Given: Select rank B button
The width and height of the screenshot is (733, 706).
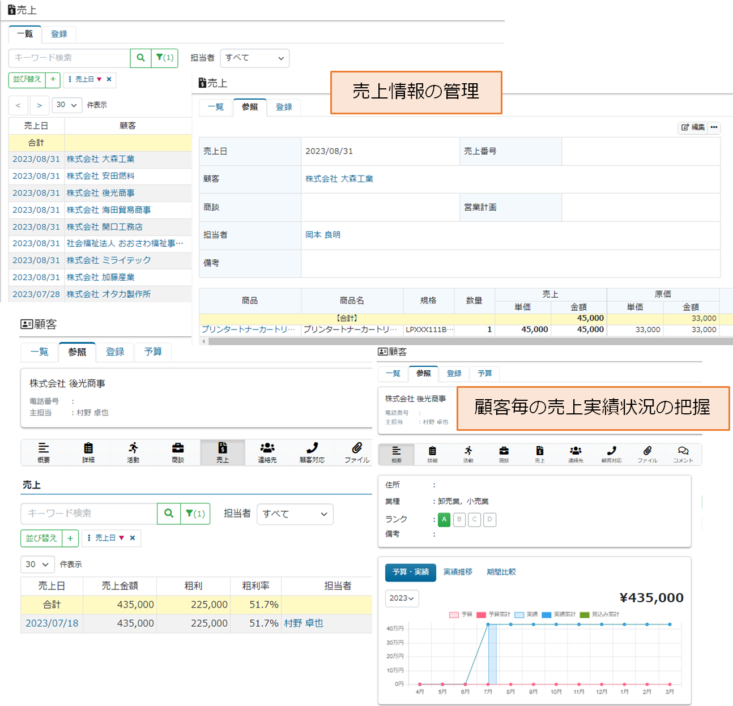Looking at the screenshot, I should (x=459, y=519).
